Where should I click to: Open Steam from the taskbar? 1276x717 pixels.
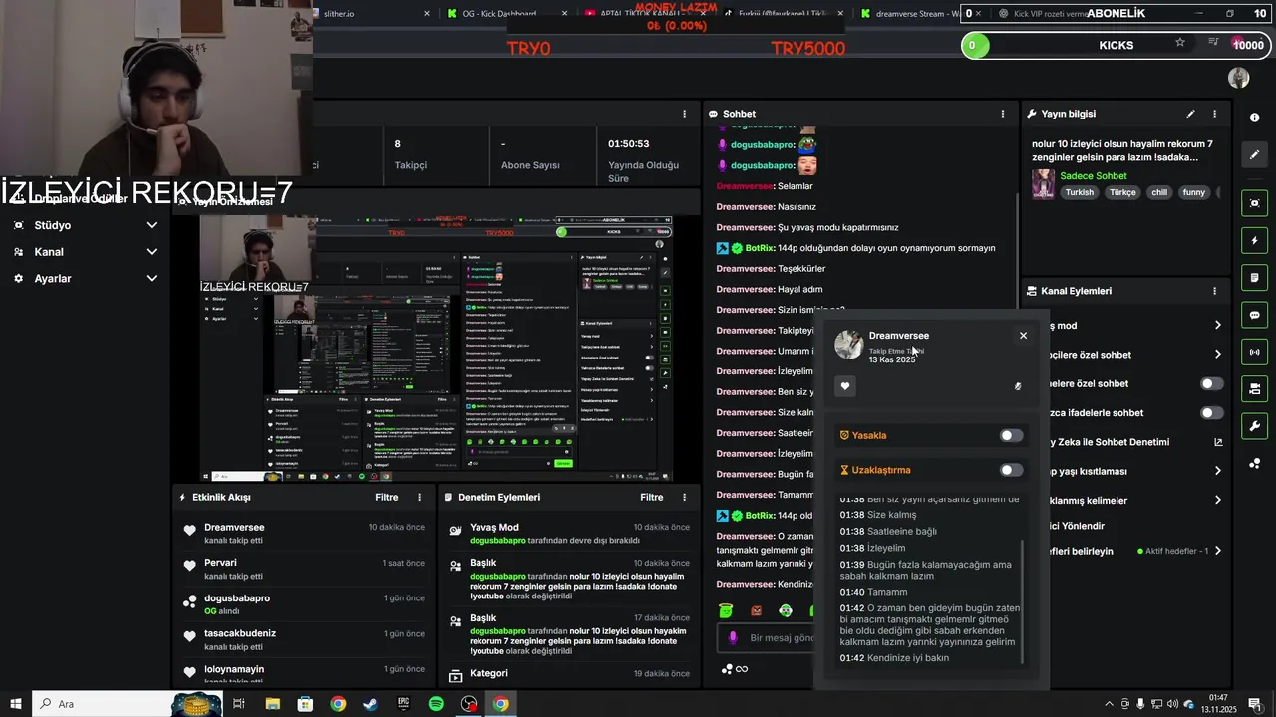pos(370,704)
